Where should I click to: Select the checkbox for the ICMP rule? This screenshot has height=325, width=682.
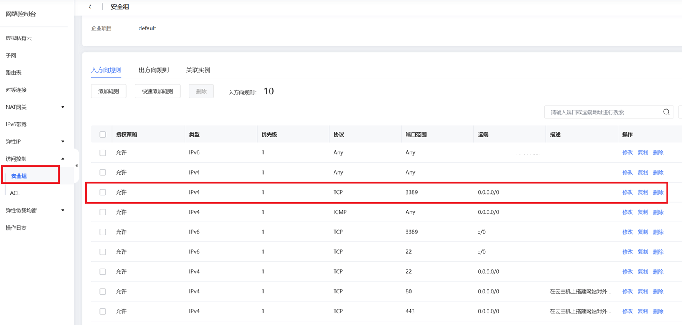point(103,212)
